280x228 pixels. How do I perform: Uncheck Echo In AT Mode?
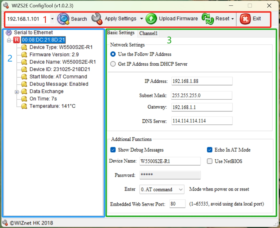pos(210,150)
